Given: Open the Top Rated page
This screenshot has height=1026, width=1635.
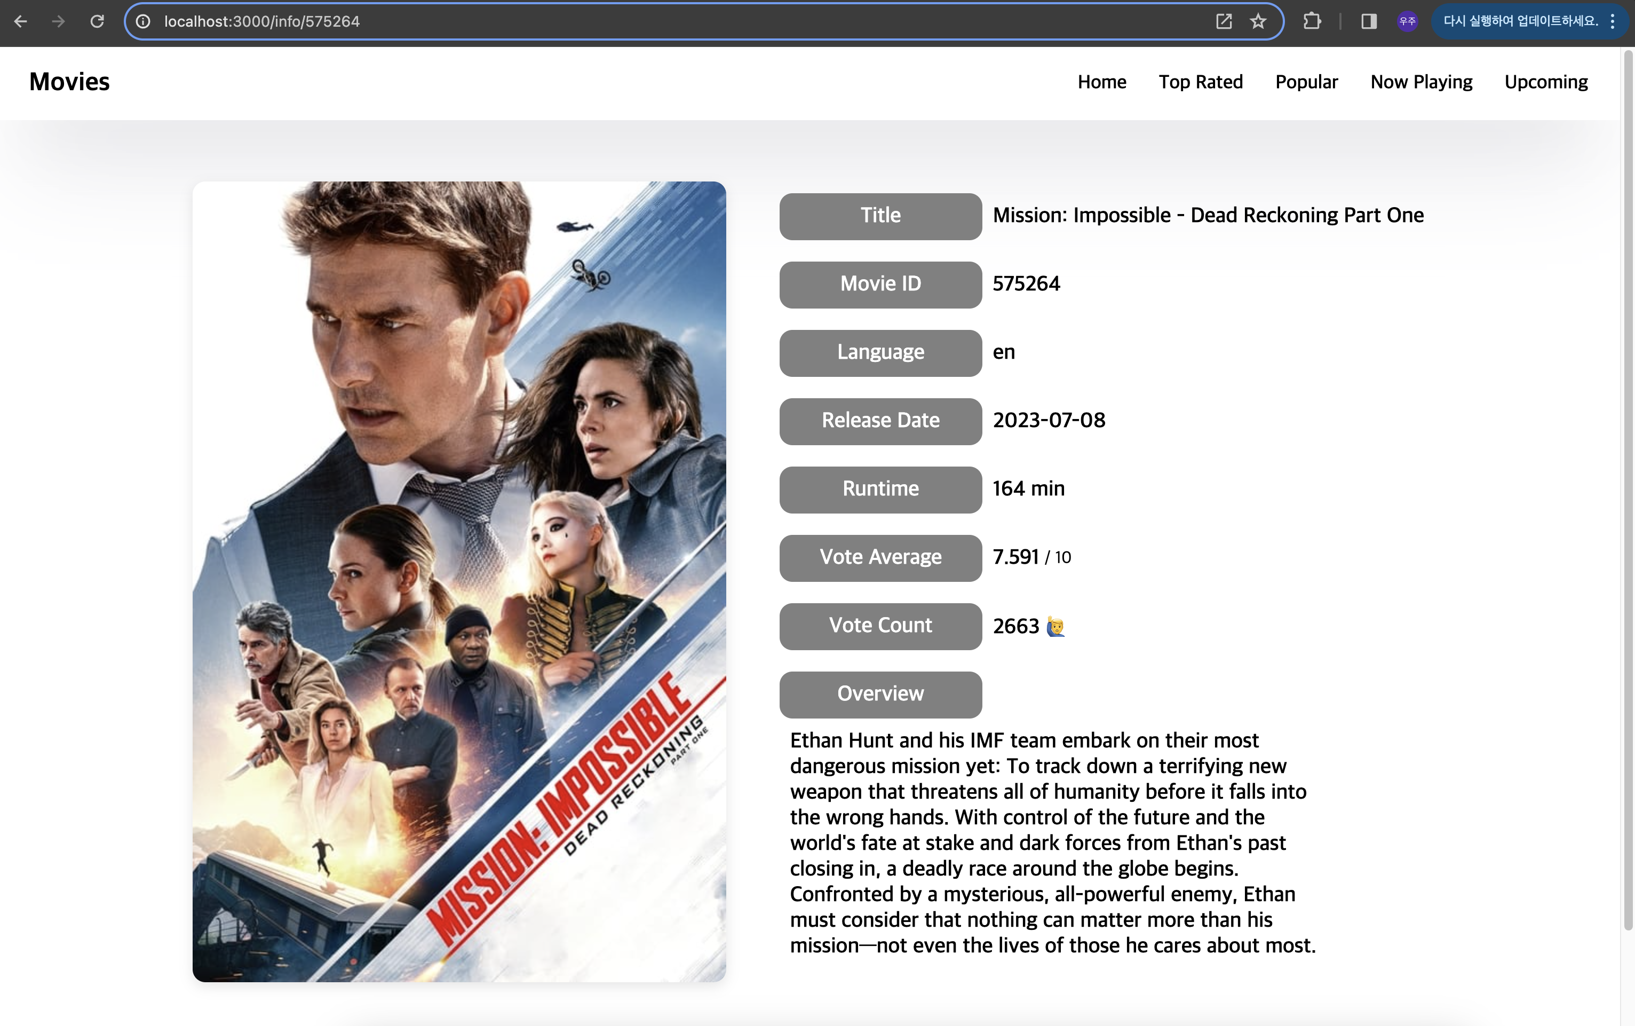Looking at the screenshot, I should click(1200, 82).
